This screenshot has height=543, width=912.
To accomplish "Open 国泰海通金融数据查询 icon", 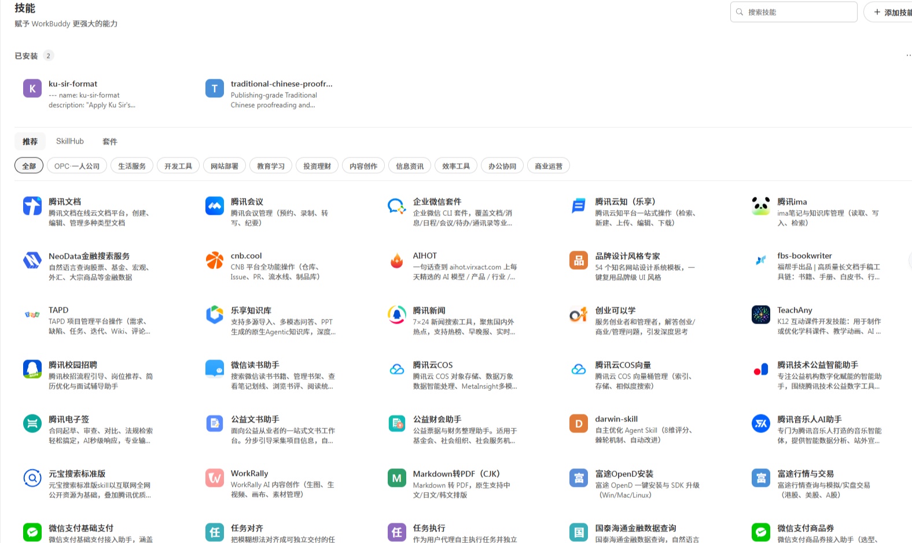I will (579, 532).
